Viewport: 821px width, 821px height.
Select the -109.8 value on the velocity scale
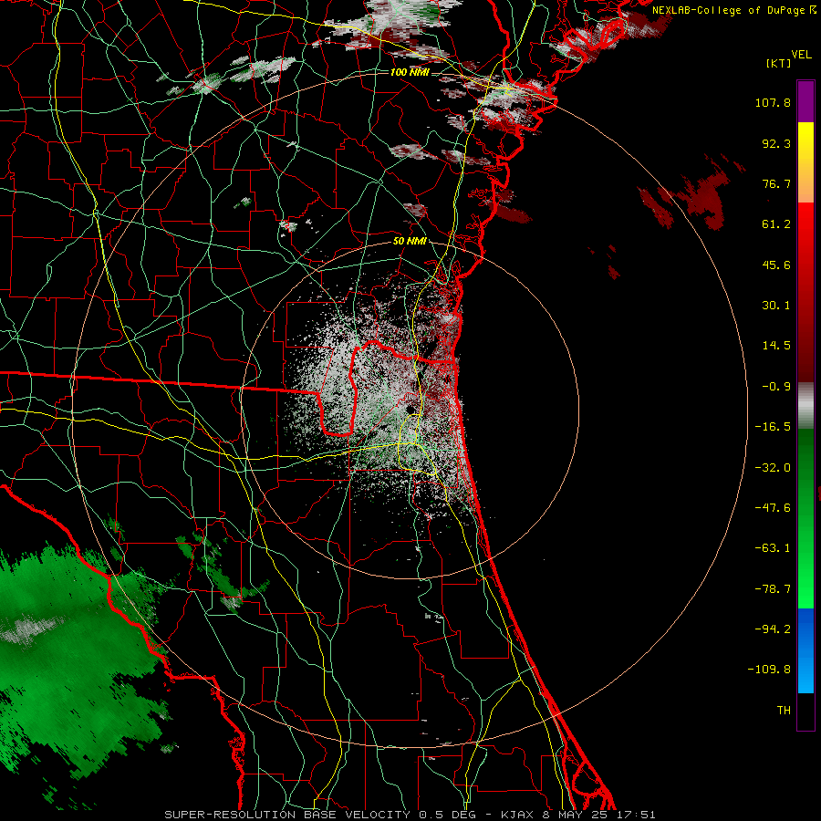coord(769,670)
